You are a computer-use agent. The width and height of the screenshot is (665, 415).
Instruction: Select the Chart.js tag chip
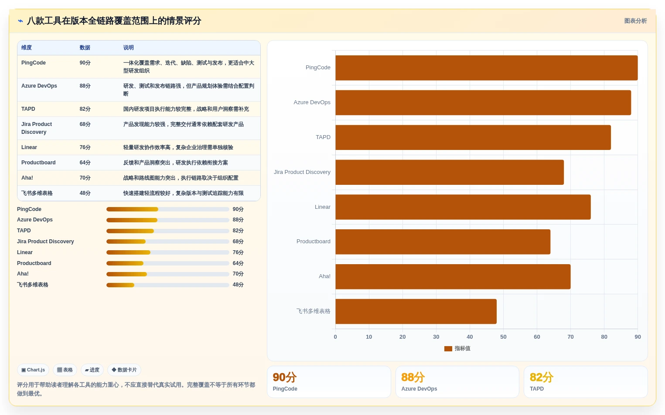(x=33, y=370)
